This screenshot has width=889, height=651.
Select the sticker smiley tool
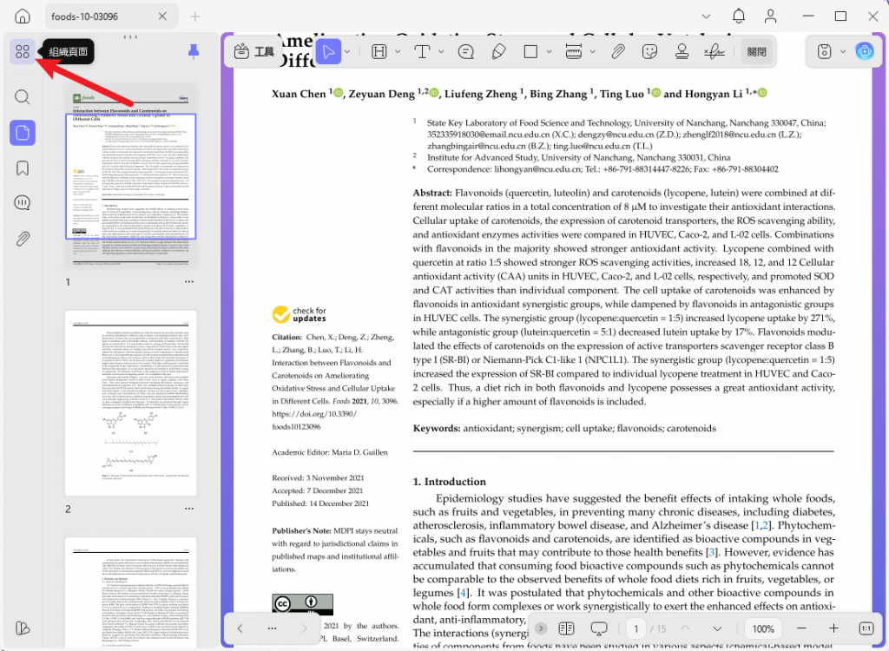(649, 51)
